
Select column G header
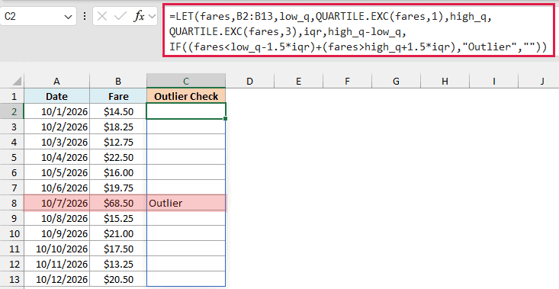click(396, 82)
